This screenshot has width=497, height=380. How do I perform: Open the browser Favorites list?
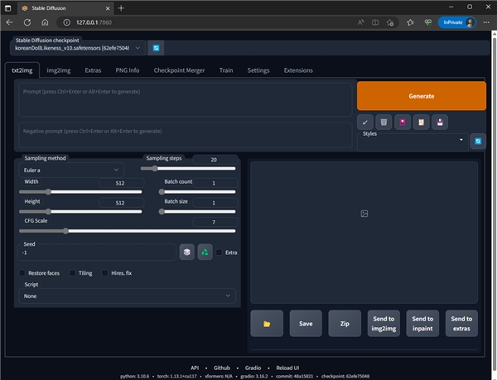pyautogui.click(x=411, y=22)
